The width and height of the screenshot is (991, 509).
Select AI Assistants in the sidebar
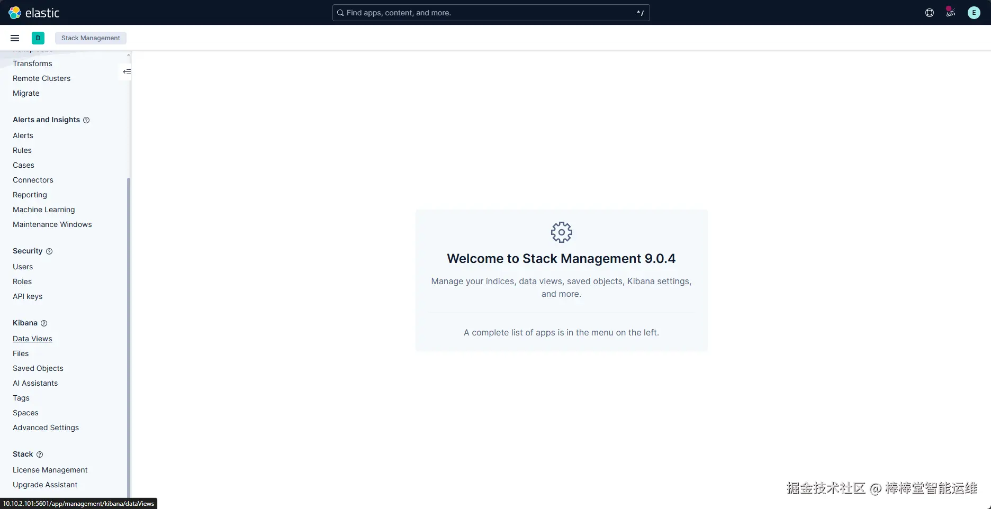pyautogui.click(x=35, y=383)
